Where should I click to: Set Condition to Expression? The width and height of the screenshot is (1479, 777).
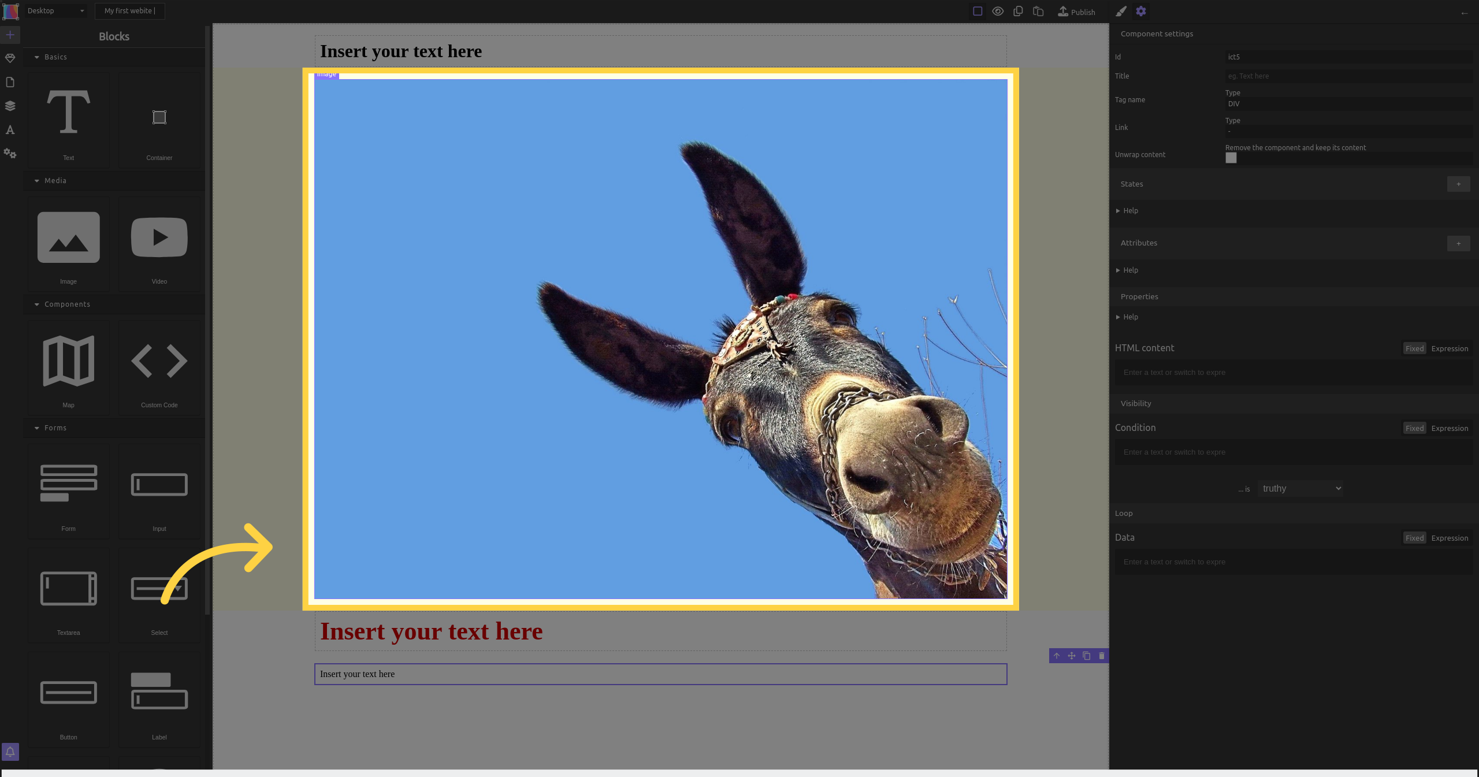tap(1450, 428)
